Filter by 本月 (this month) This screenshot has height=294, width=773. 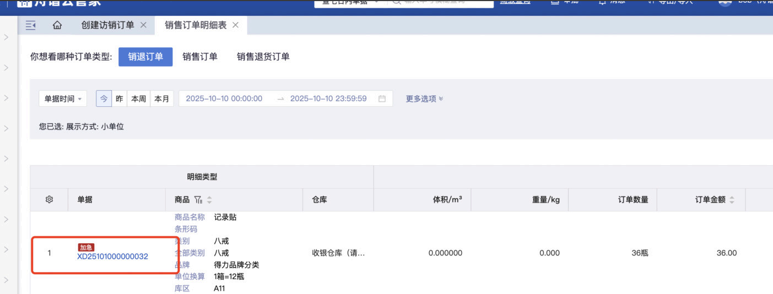coord(161,99)
